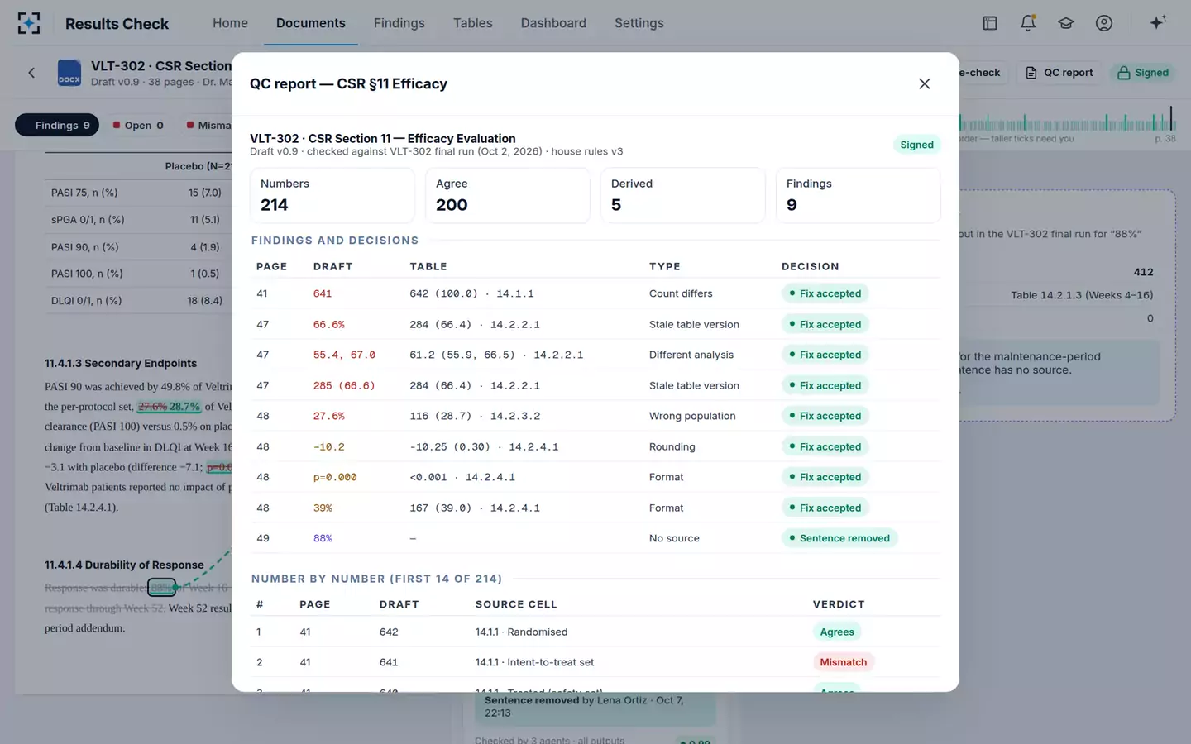Click draft value 285 (66.6)
The image size is (1191, 744).
point(344,385)
